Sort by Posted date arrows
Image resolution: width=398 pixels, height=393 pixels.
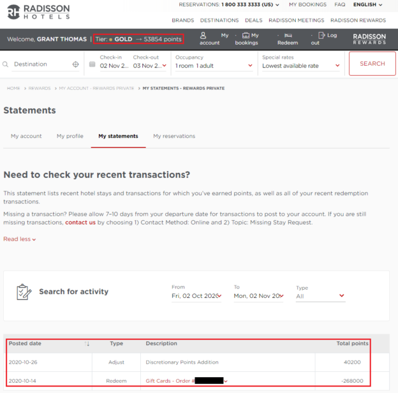pyautogui.click(x=87, y=344)
